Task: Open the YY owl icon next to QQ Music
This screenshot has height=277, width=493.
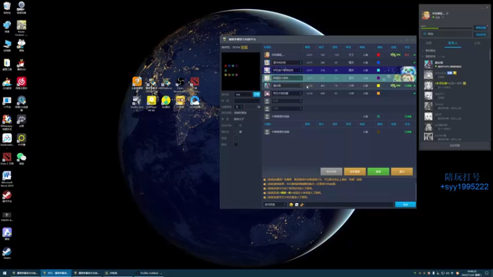Action: 180,100
